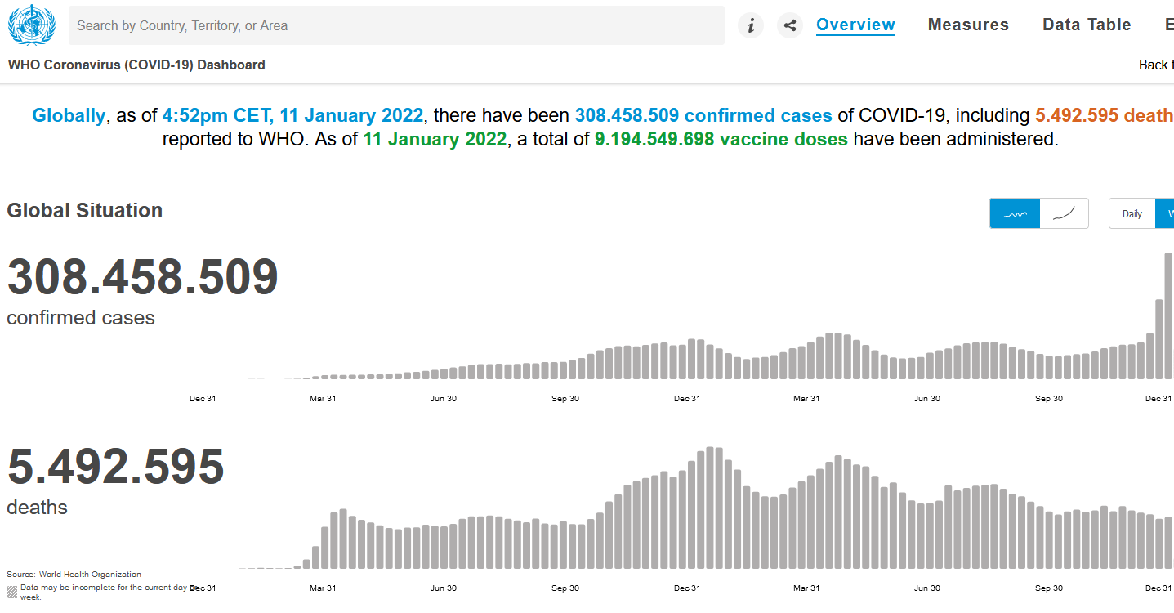Click the blue "308.458.509 confirmed cases" summary text

click(x=703, y=115)
